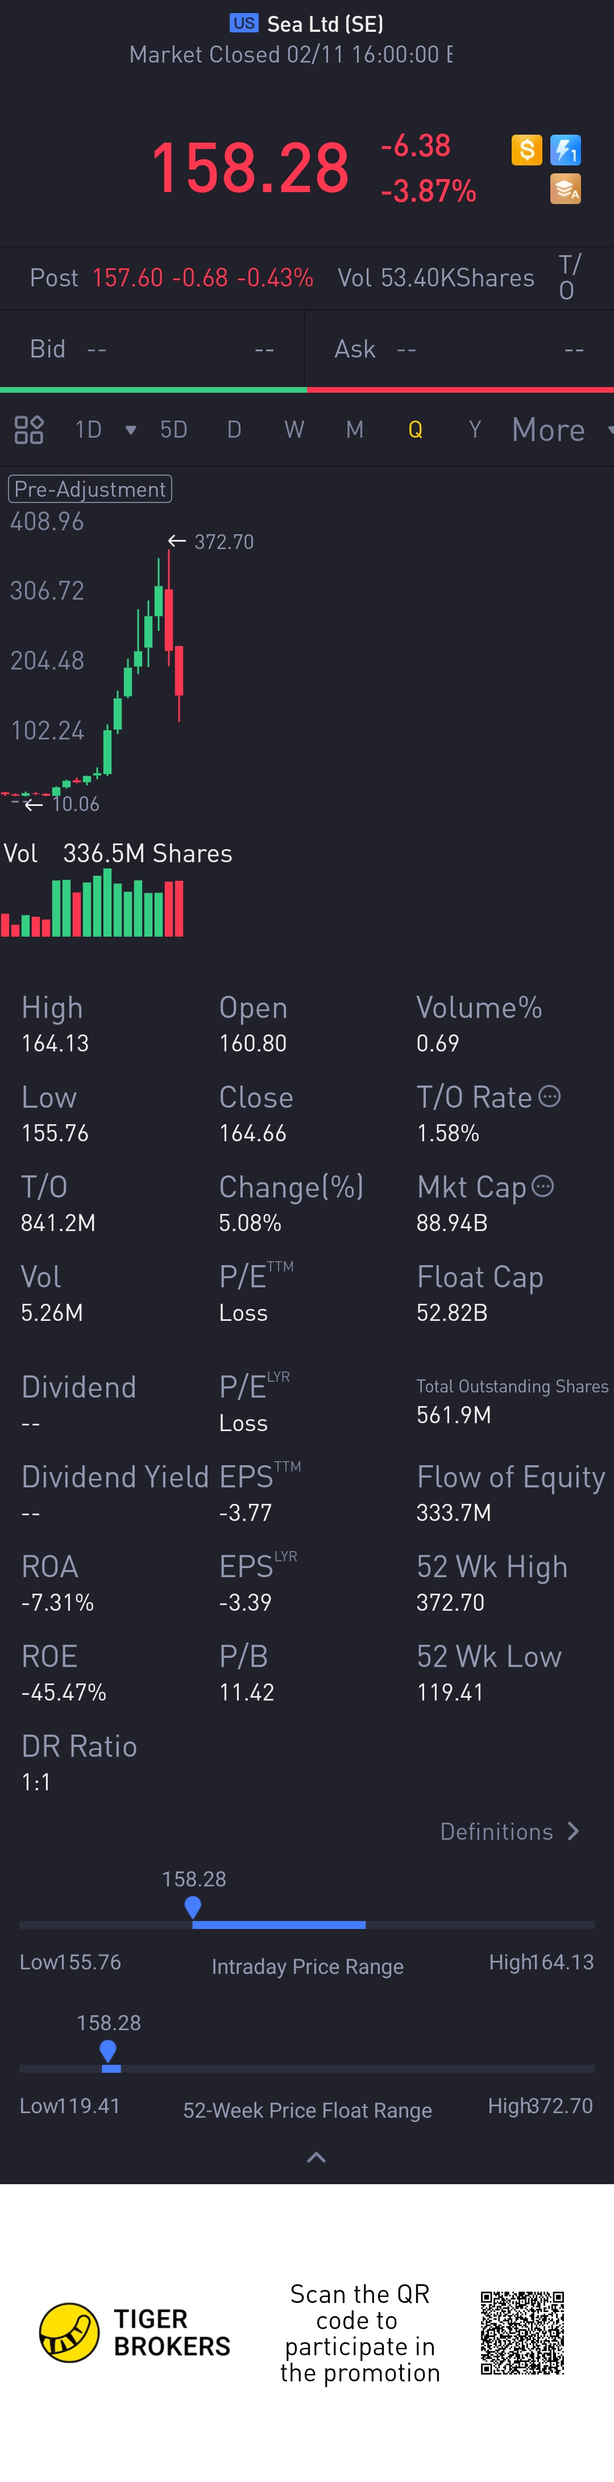
Task: Open the chart layout grid icon
Action: click(x=29, y=430)
